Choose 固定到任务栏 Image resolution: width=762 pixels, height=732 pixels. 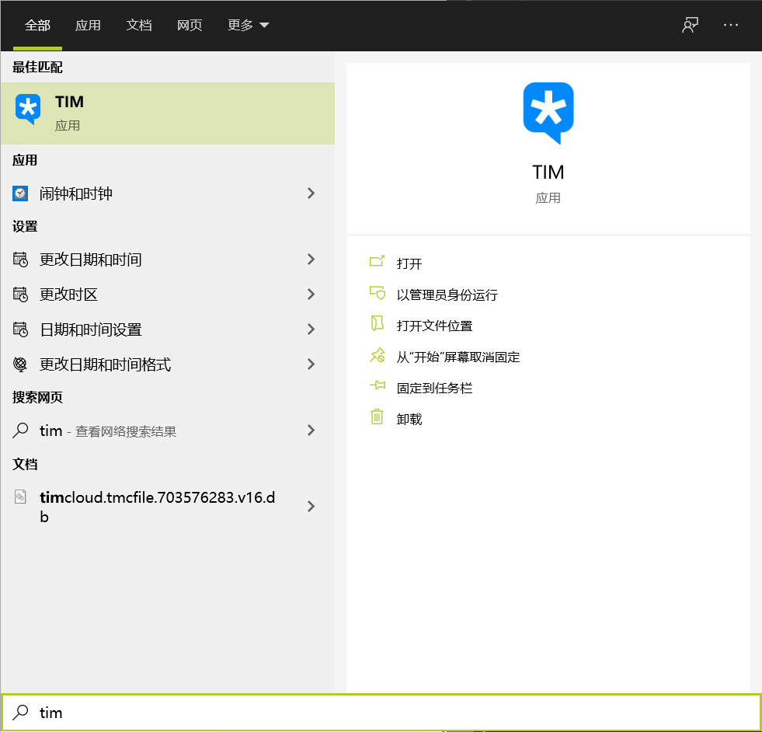434,388
